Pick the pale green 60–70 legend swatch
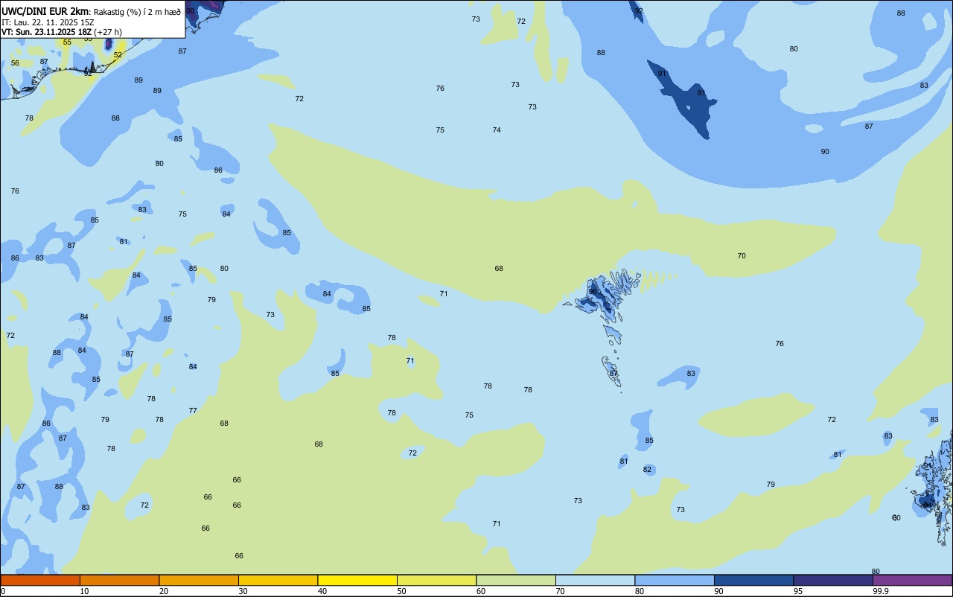Screen dimensions: 953x597 coord(516,580)
